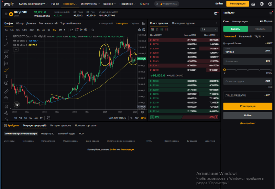This screenshot has height=189, width=275.
Task: Toggle percent scale on chart
Action: [x=131, y=118]
